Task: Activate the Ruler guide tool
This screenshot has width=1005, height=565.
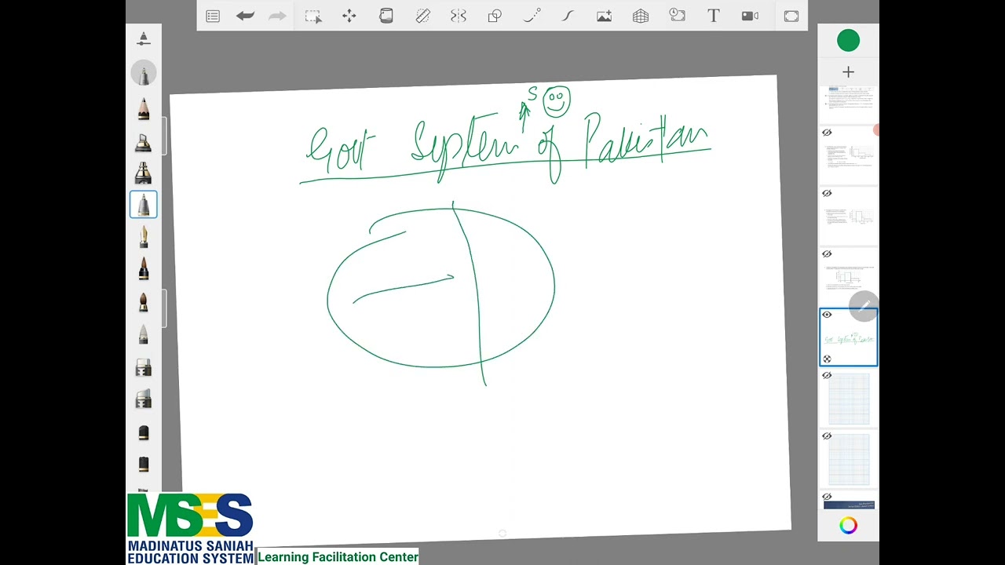Action: coord(422,16)
